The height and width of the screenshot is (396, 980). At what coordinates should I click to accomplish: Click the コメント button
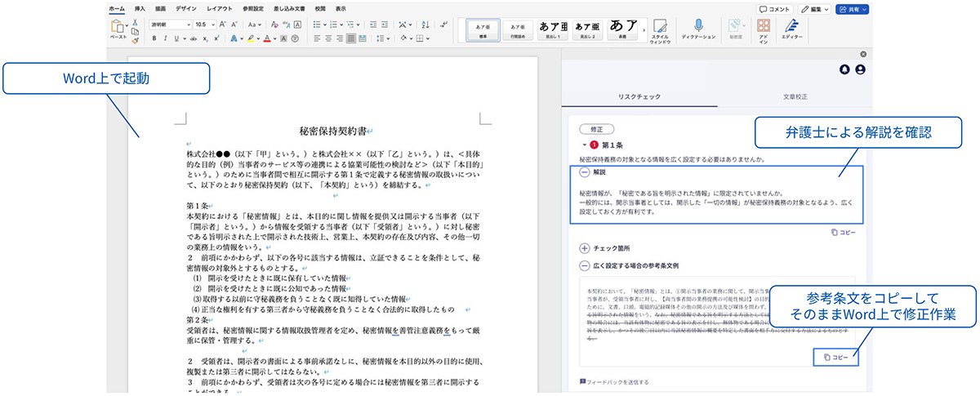(x=774, y=8)
